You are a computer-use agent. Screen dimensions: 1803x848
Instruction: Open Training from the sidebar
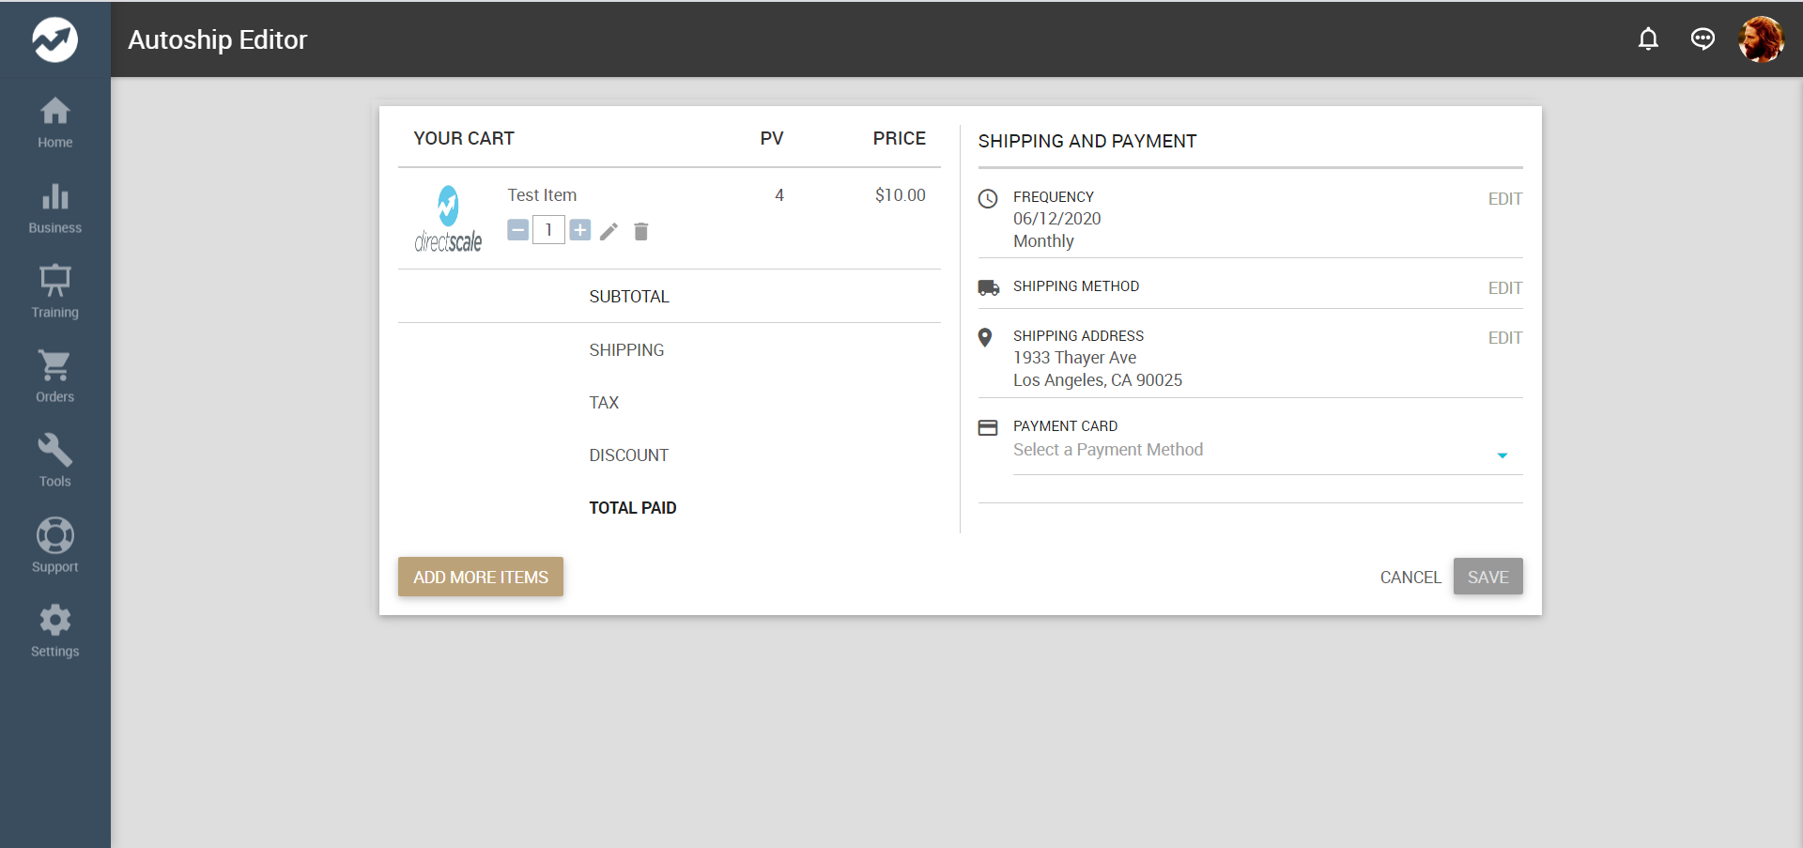tap(54, 293)
